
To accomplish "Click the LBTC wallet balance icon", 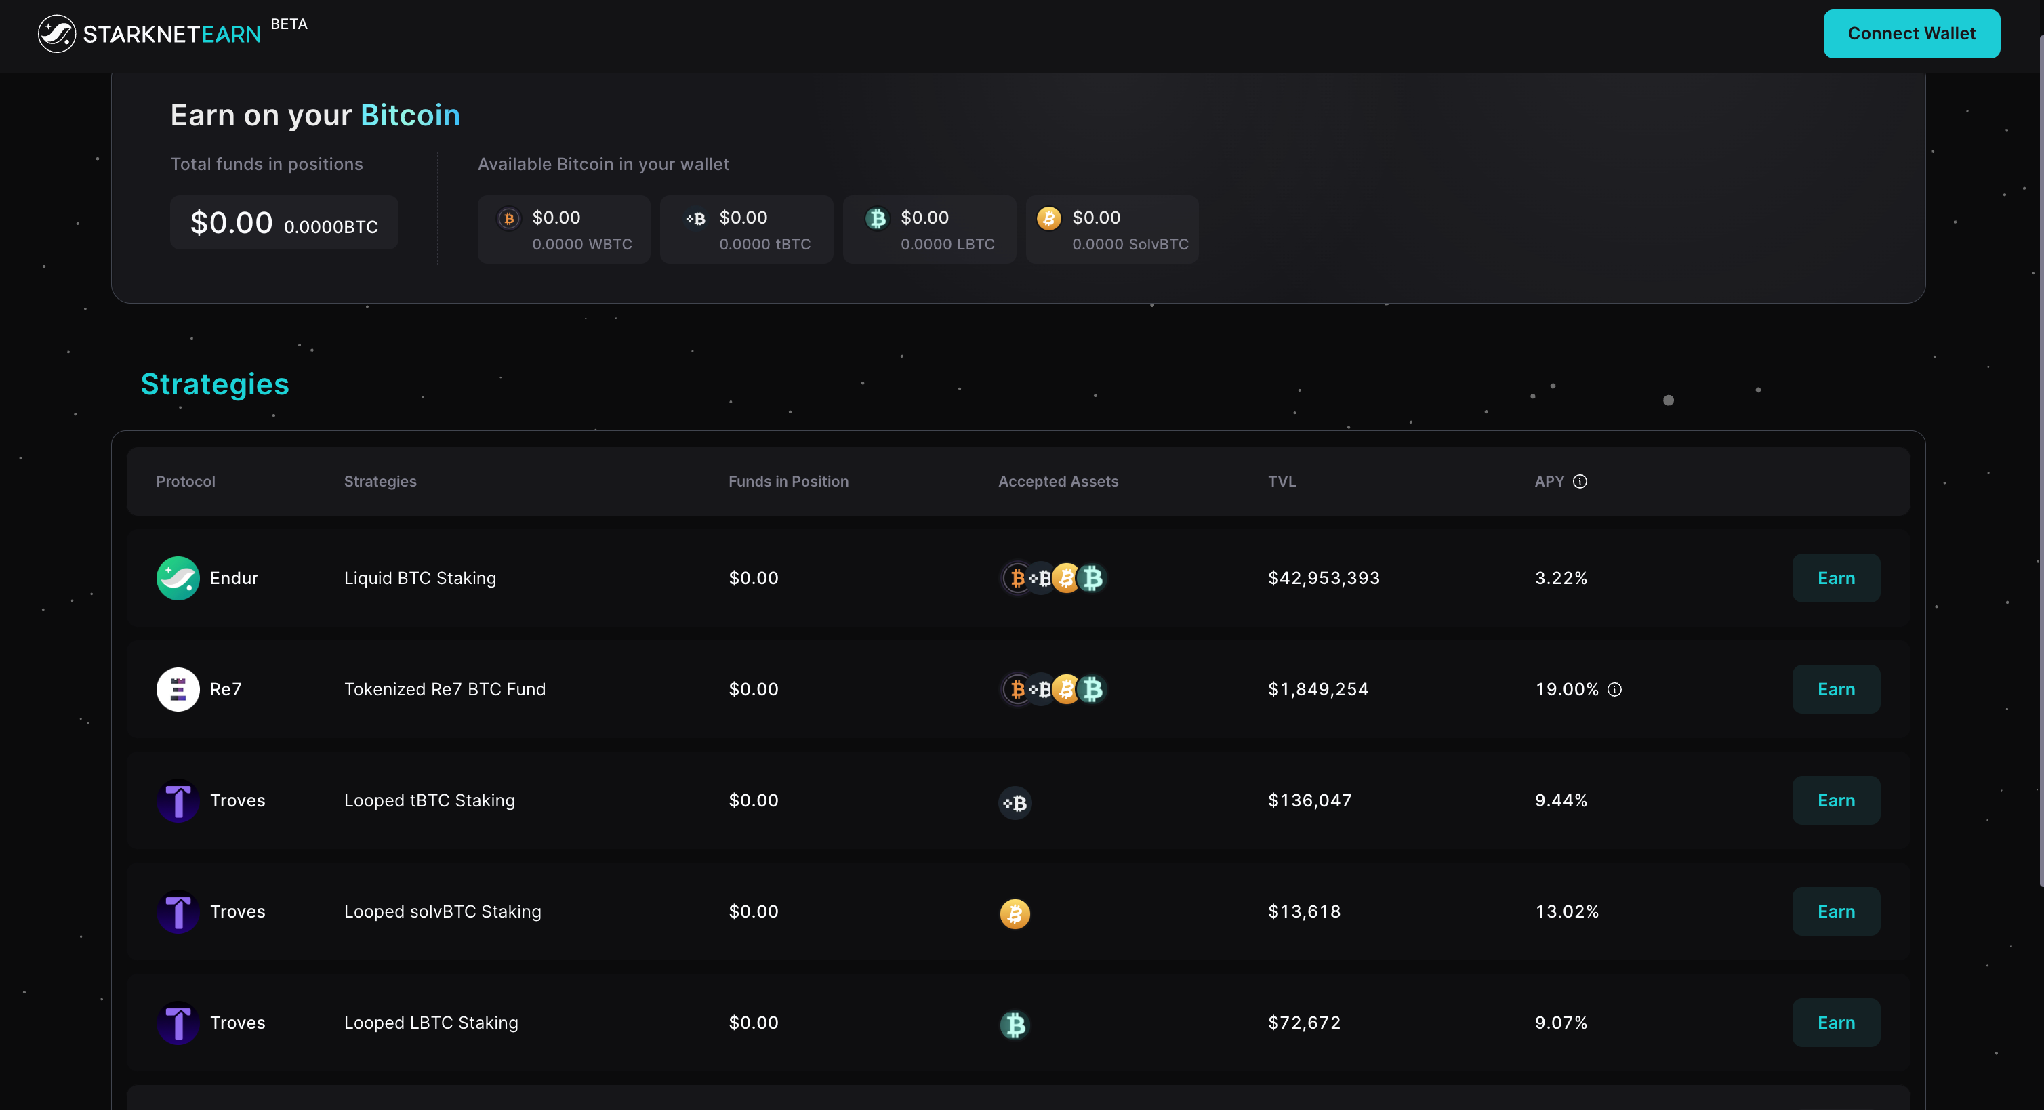I will (877, 218).
